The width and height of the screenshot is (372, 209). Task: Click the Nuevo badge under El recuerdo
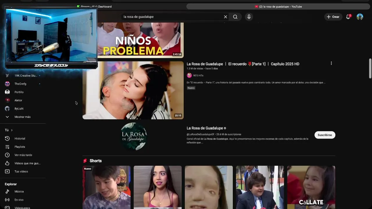click(191, 88)
